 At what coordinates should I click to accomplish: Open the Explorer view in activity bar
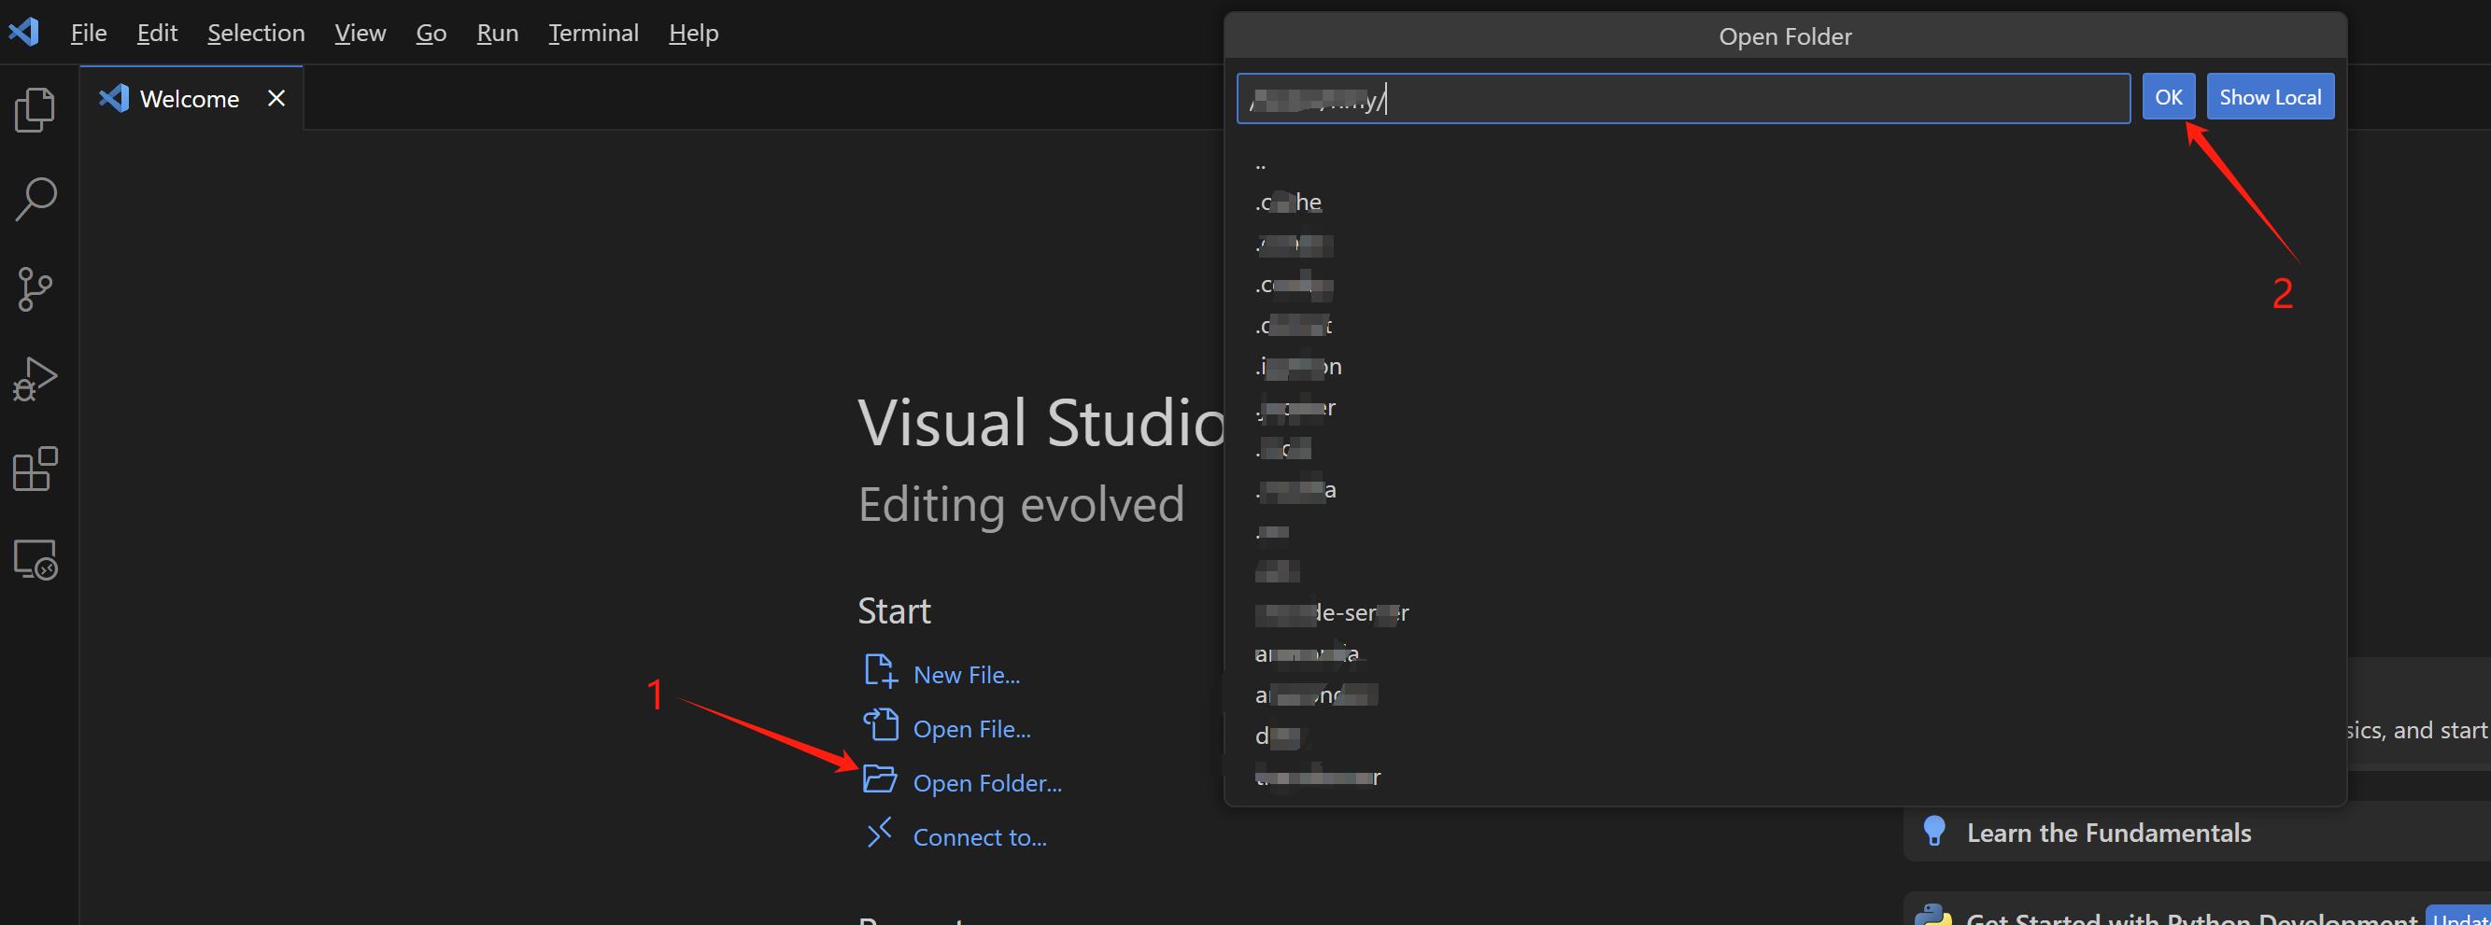click(35, 109)
